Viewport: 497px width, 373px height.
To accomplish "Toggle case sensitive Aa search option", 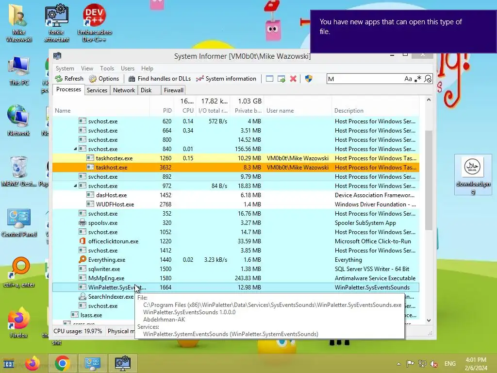I will coord(408,79).
